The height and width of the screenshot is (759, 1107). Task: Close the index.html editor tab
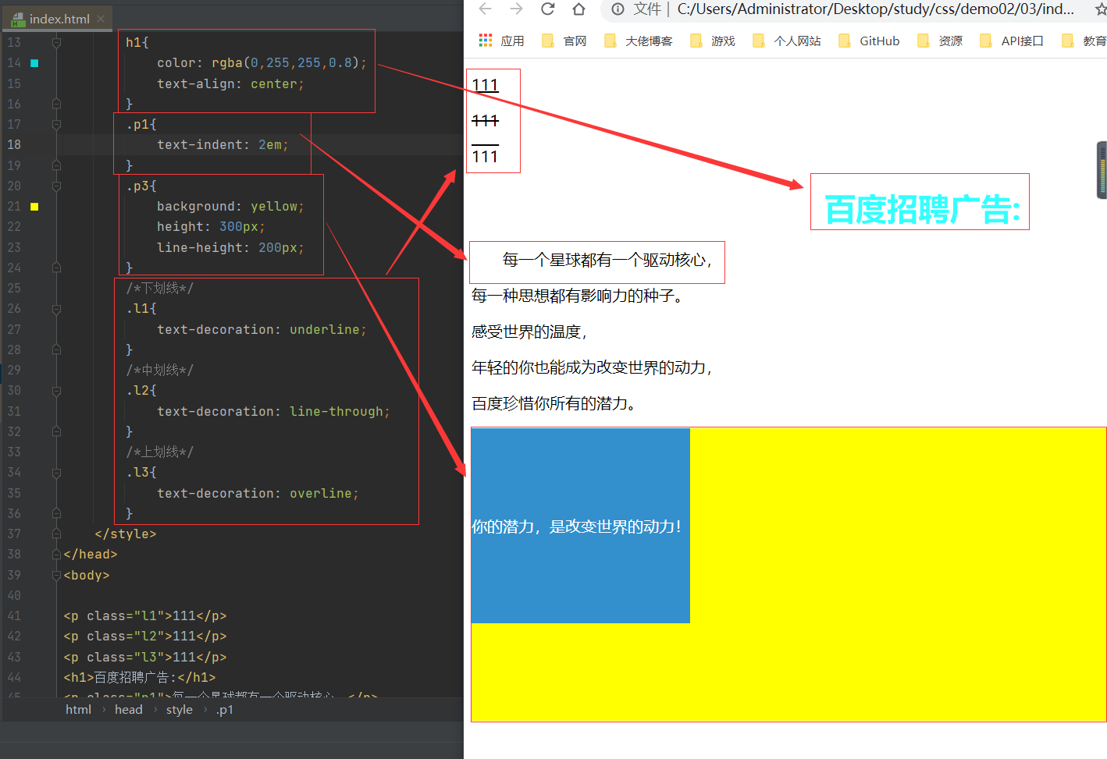pyautogui.click(x=101, y=19)
